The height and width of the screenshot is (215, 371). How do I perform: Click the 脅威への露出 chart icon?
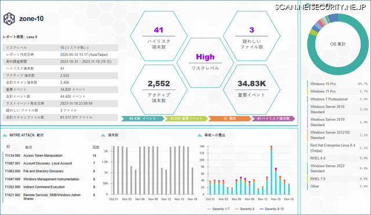199,135
